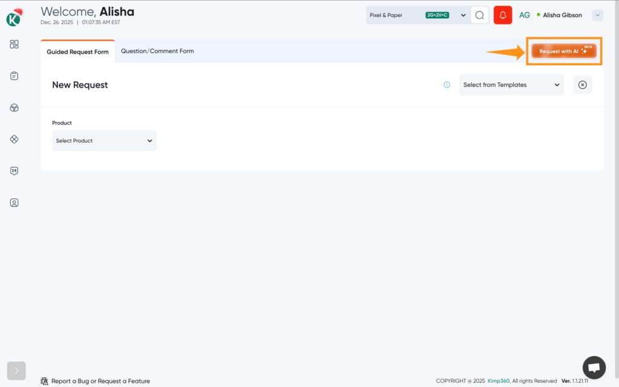619x387 pixels.
Task: Open the 24-hour badge icon in sidebar
Action: 13,171
